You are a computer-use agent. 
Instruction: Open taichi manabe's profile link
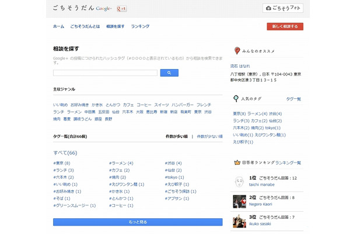[261, 185]
